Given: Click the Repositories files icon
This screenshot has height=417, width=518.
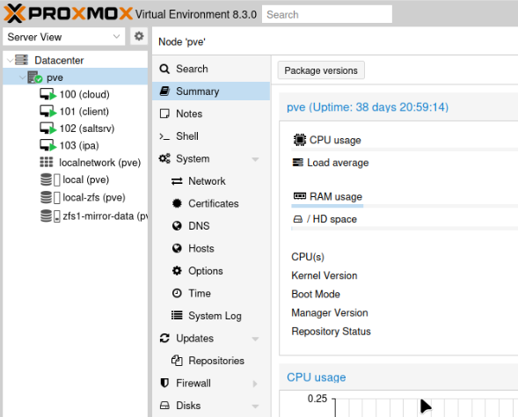Looking at the screenshot, I should tap(177, 361).
